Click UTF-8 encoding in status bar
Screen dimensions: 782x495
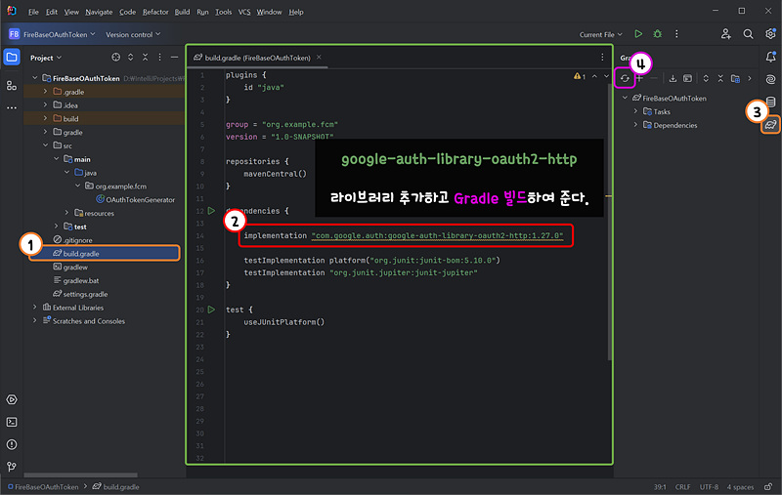pos(709,487)
